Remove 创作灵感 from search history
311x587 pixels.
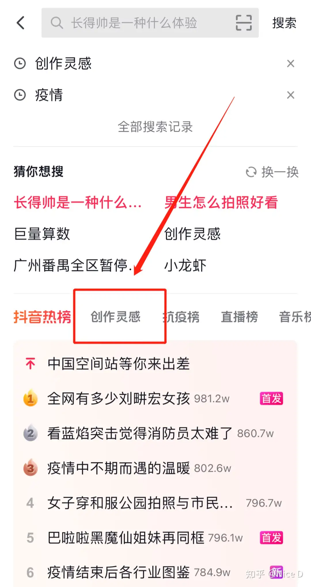pyautogui.click(x=291, y=64)
